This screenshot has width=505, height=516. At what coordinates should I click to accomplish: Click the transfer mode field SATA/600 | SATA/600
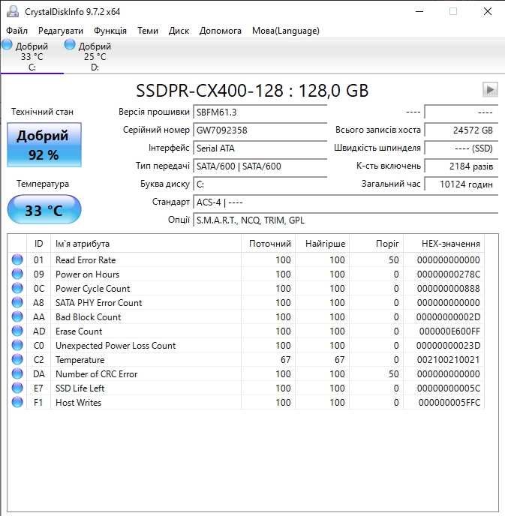(260, 166)
